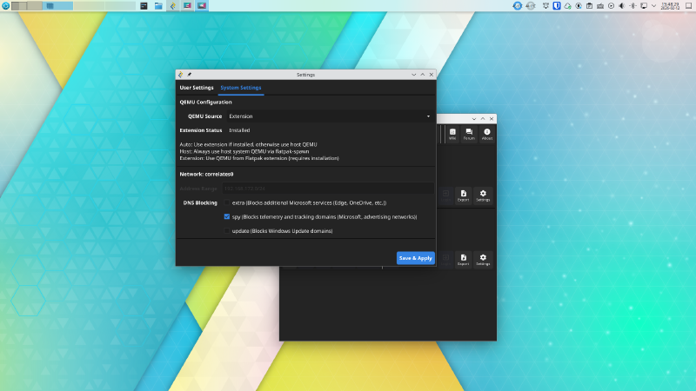Uncheck the 'spy' DNS blocking checkbox

(x=227, y=216)
